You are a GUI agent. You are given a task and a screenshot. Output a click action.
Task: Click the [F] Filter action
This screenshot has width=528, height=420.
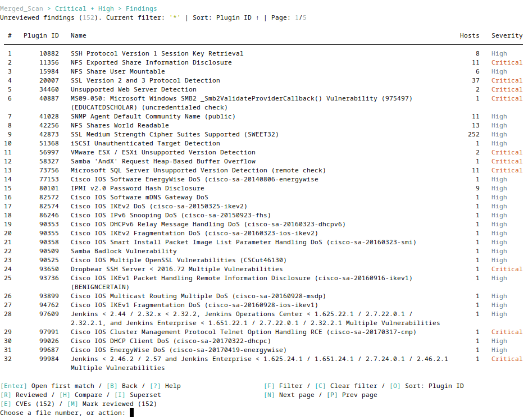pyautogui.click(x=283, y=386)
